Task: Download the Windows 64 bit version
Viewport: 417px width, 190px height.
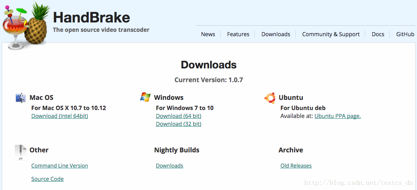Action: [x=179, y=116]
